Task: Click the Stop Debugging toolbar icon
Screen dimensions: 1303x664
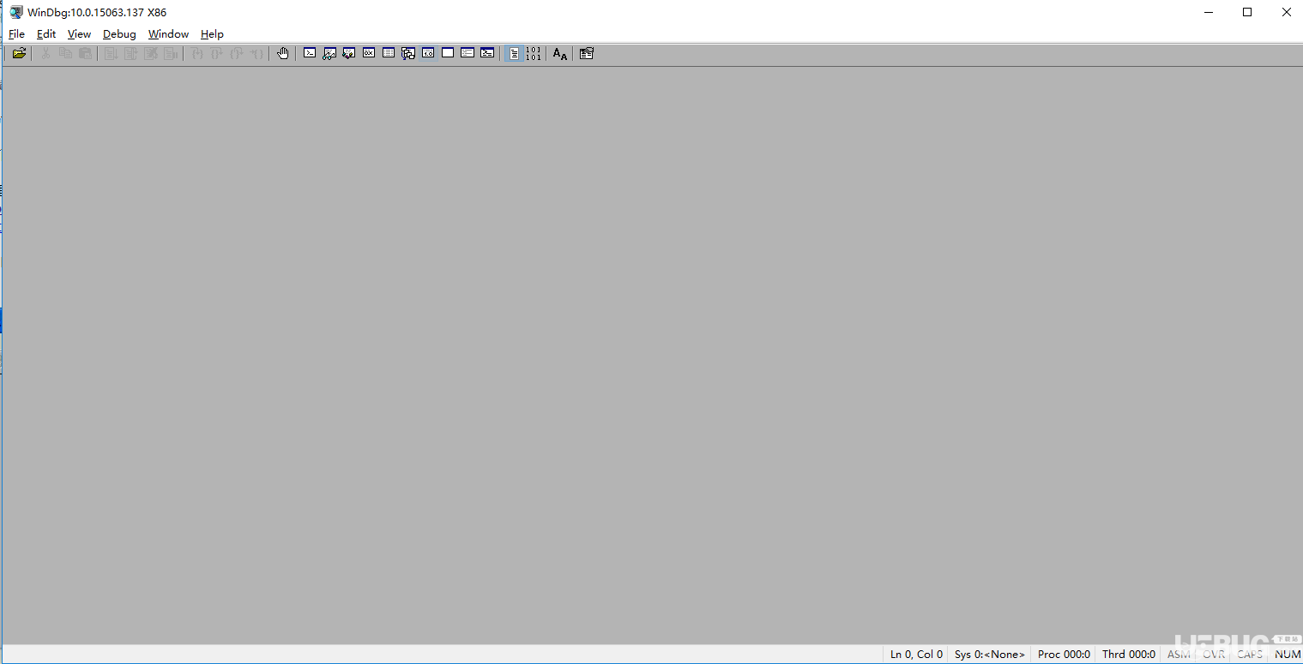Action: (151, 53)
